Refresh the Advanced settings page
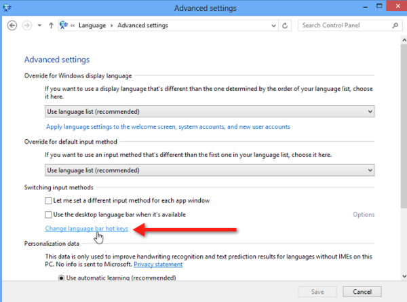This screenshot has width=407, height=302. coord(285,25)
